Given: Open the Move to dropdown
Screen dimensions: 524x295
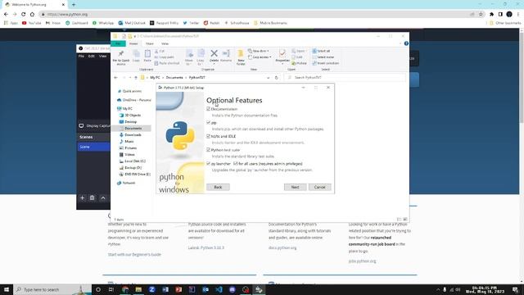Looking at the screenshot, I should click(189, 57).
